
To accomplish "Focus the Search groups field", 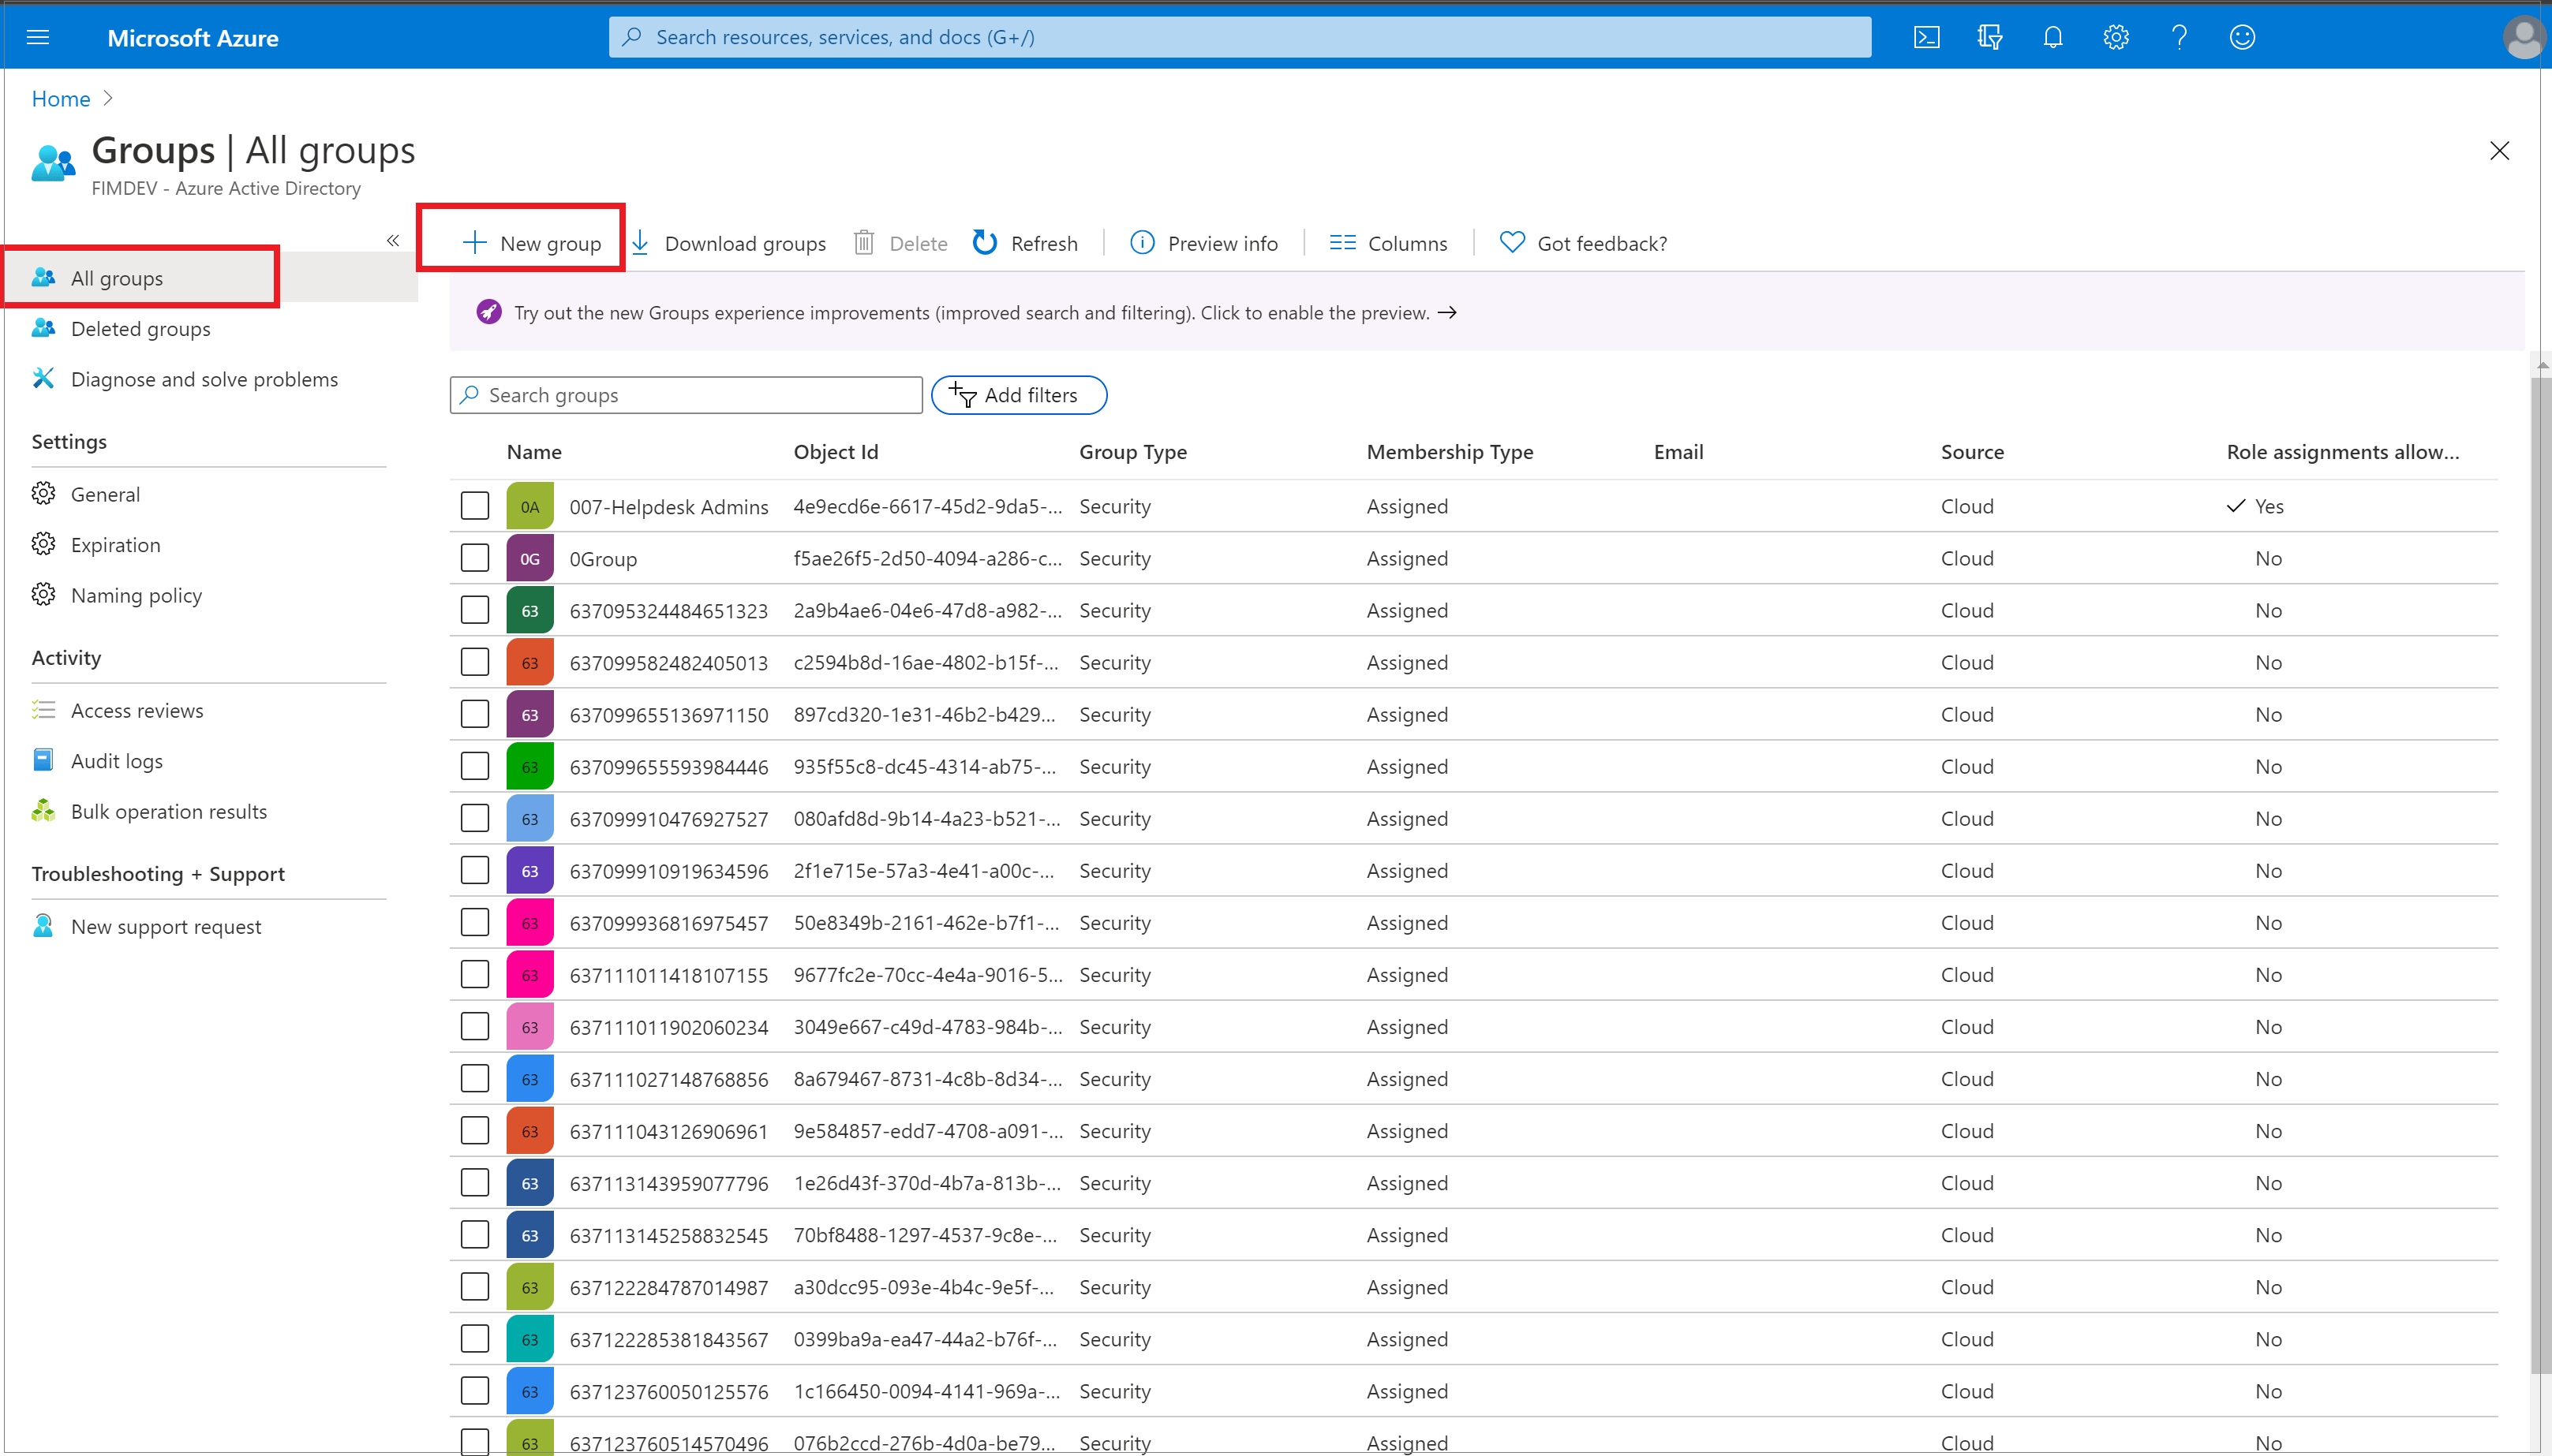I will 687,395.
